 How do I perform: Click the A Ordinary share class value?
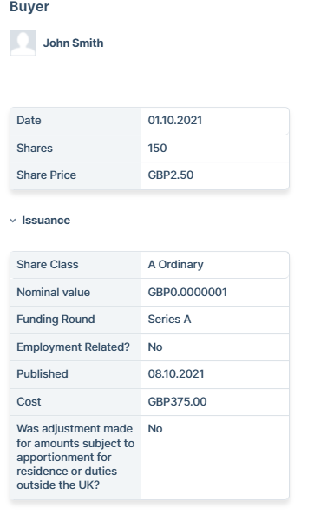tap(175, 264)
